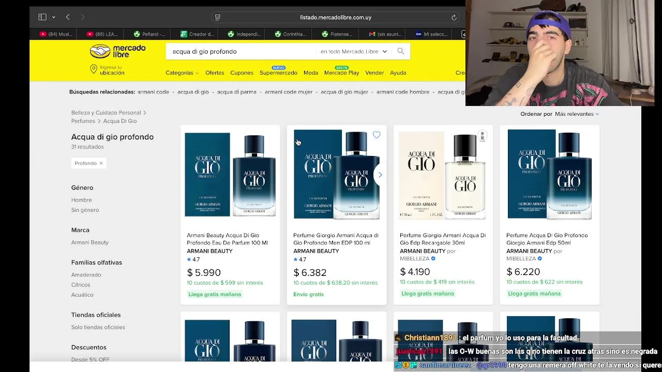Screen dimensions: 662x372
Task: Filter by "Cítricos" olfactory family
Action: pyautogui.click(x=81, y=285)
